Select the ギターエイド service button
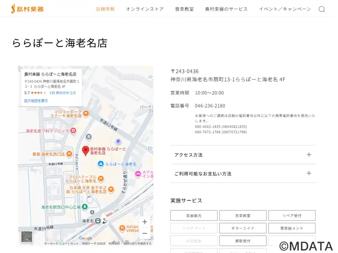Viewport: 338px width, 253px height. pyautogui.click(x=243, y=228)
